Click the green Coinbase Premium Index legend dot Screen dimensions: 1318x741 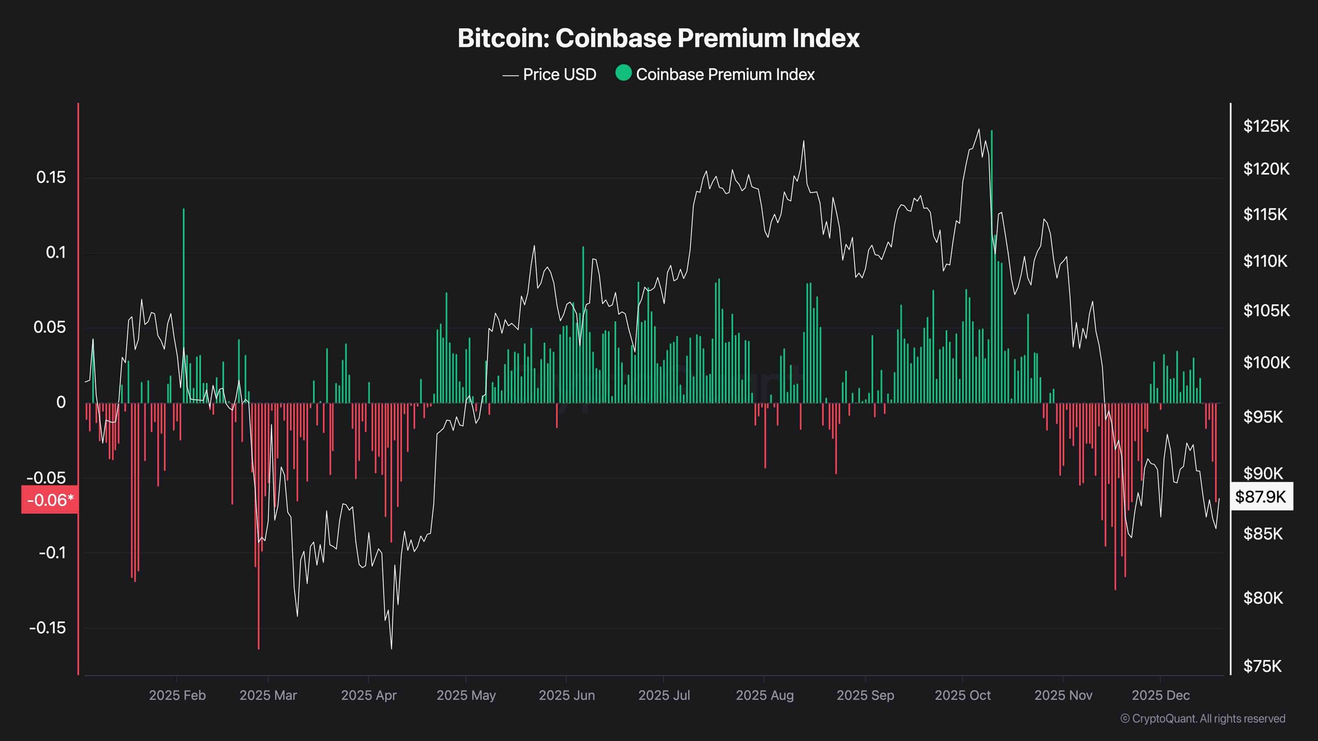point(623,74)
